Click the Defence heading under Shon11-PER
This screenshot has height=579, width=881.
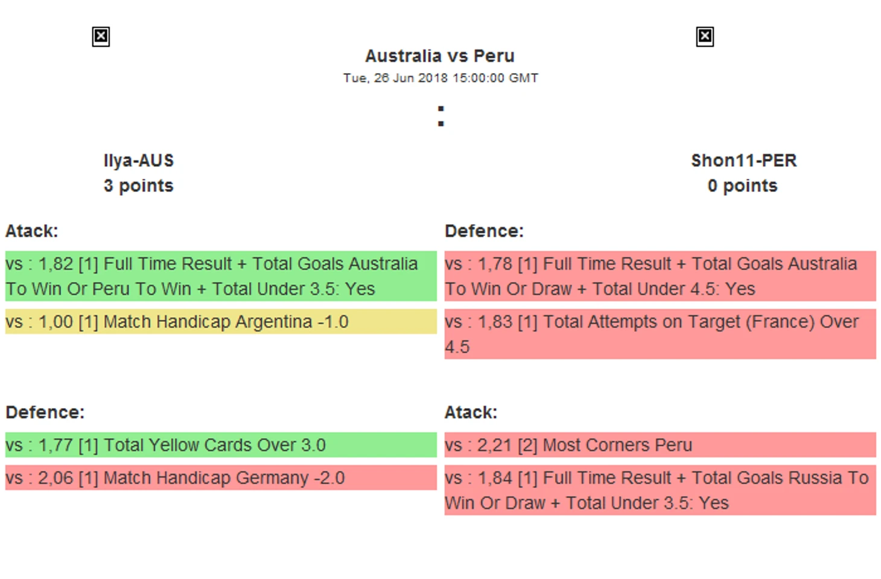(x=484, y=231)
